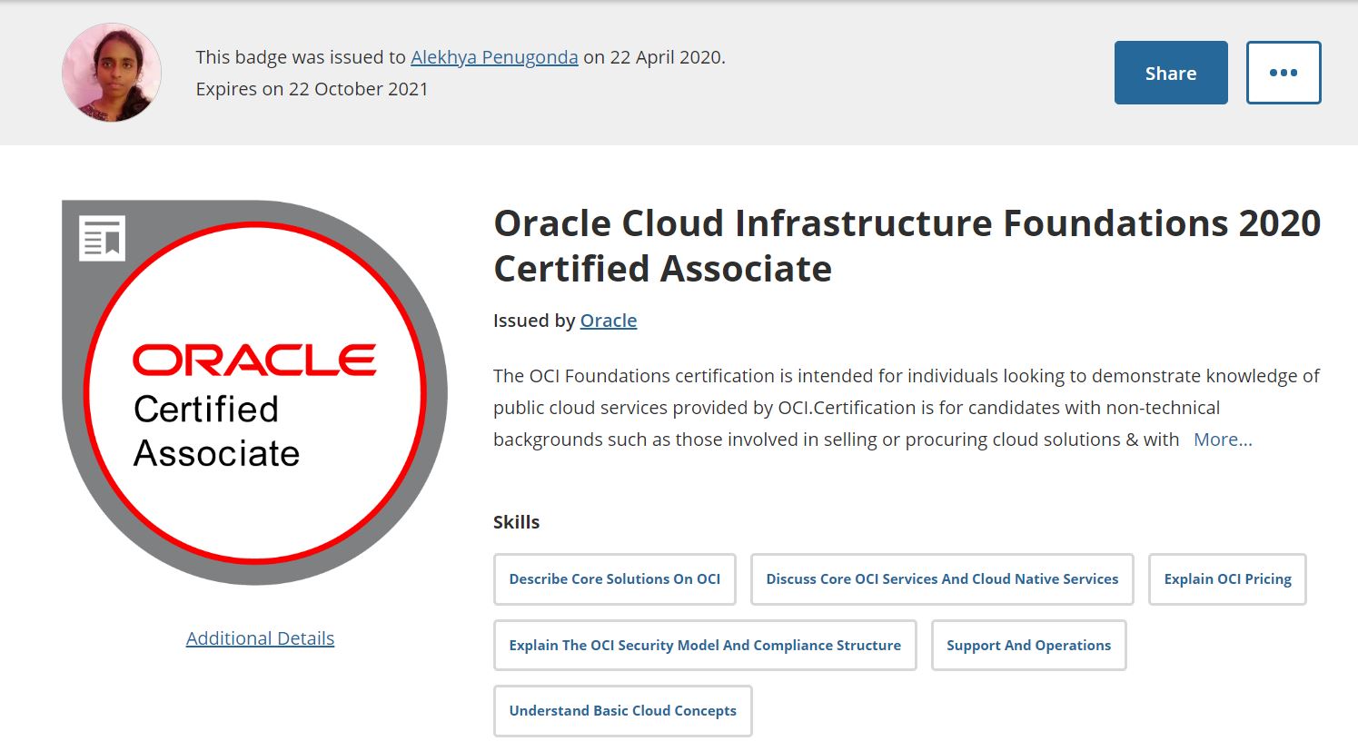This screenshot has width=1358, height=751.
Task: Open the Additional Details link
Action: (x=260, y=638)
